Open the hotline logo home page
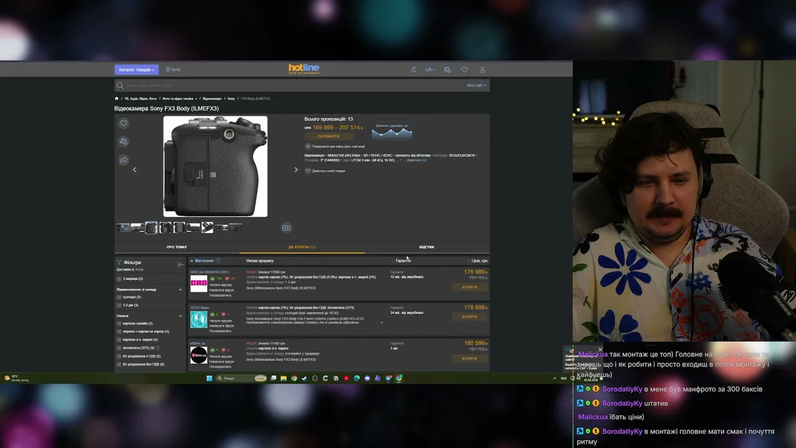Screen dimensions: 796x448 [303, 68]
